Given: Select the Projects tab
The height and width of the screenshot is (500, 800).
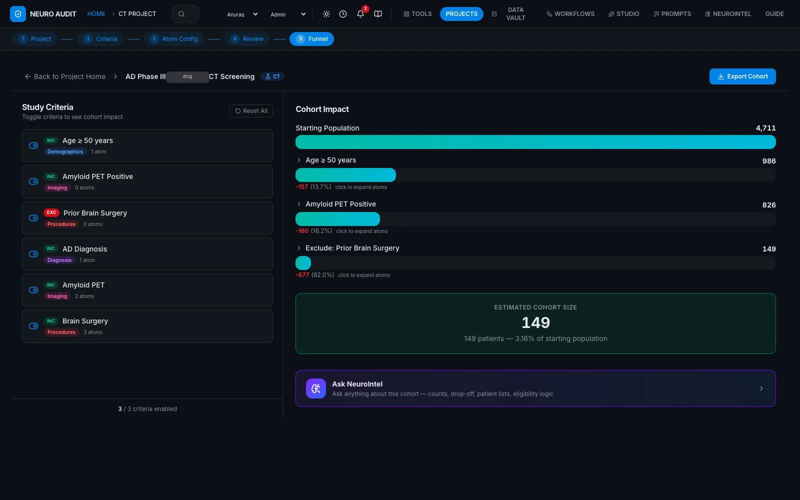Looking at the screenshot, I should pyautogui.click(x=461, y=14).
